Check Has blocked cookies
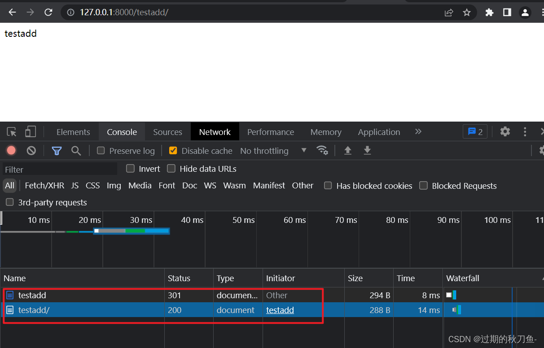544x348 pixels. click(328, 186)
